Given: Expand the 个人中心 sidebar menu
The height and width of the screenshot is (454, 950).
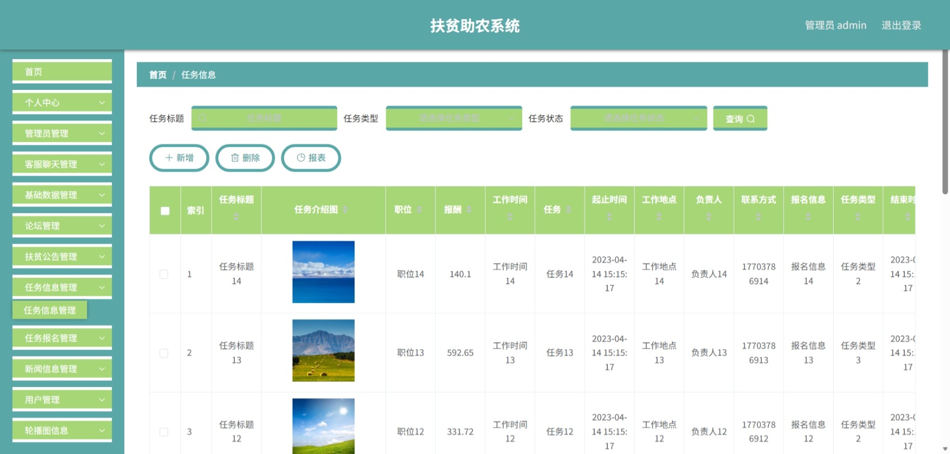Looking at the screenshot, I should (x=62, y=102).
